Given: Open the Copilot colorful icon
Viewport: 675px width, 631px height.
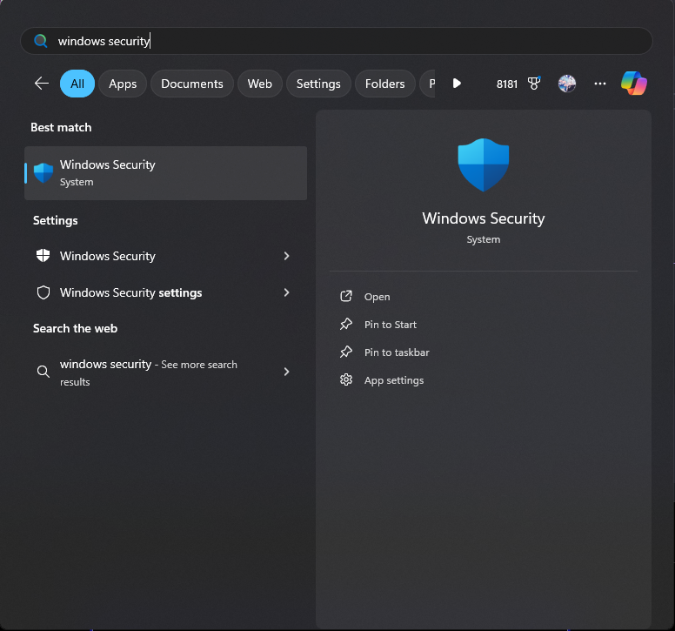Looking at the screenshot, I should click(633, 84).
